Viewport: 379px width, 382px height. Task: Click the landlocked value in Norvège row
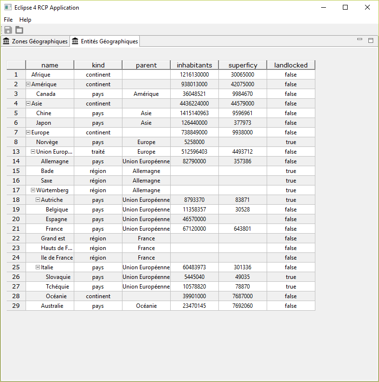click(x=291, y=142)
